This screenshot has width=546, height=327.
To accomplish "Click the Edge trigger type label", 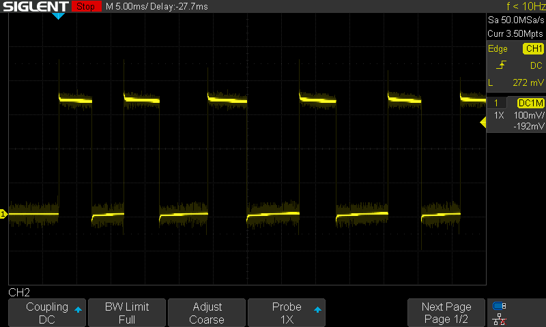I will [498, 48].
